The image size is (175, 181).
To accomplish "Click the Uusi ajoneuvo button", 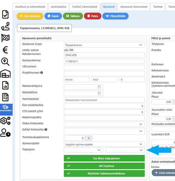I will click(30, 16).
